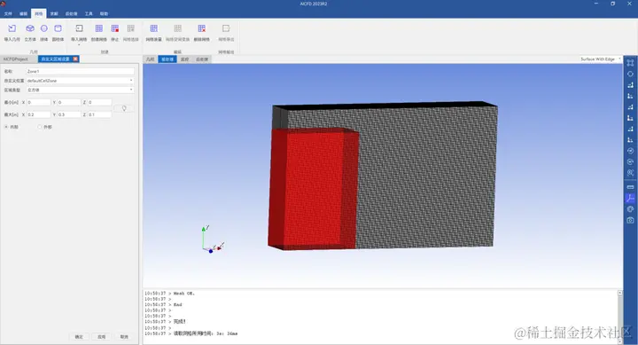The width and height of the screenshot is (638, 345).
Task: Click the delete mesh icon with red X
Action: tap(201, 28)
